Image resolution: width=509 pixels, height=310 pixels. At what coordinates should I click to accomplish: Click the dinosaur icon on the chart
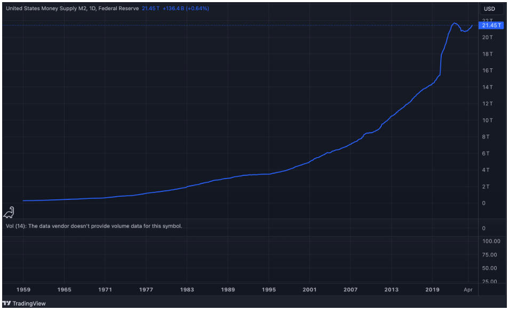coord(9,212)
